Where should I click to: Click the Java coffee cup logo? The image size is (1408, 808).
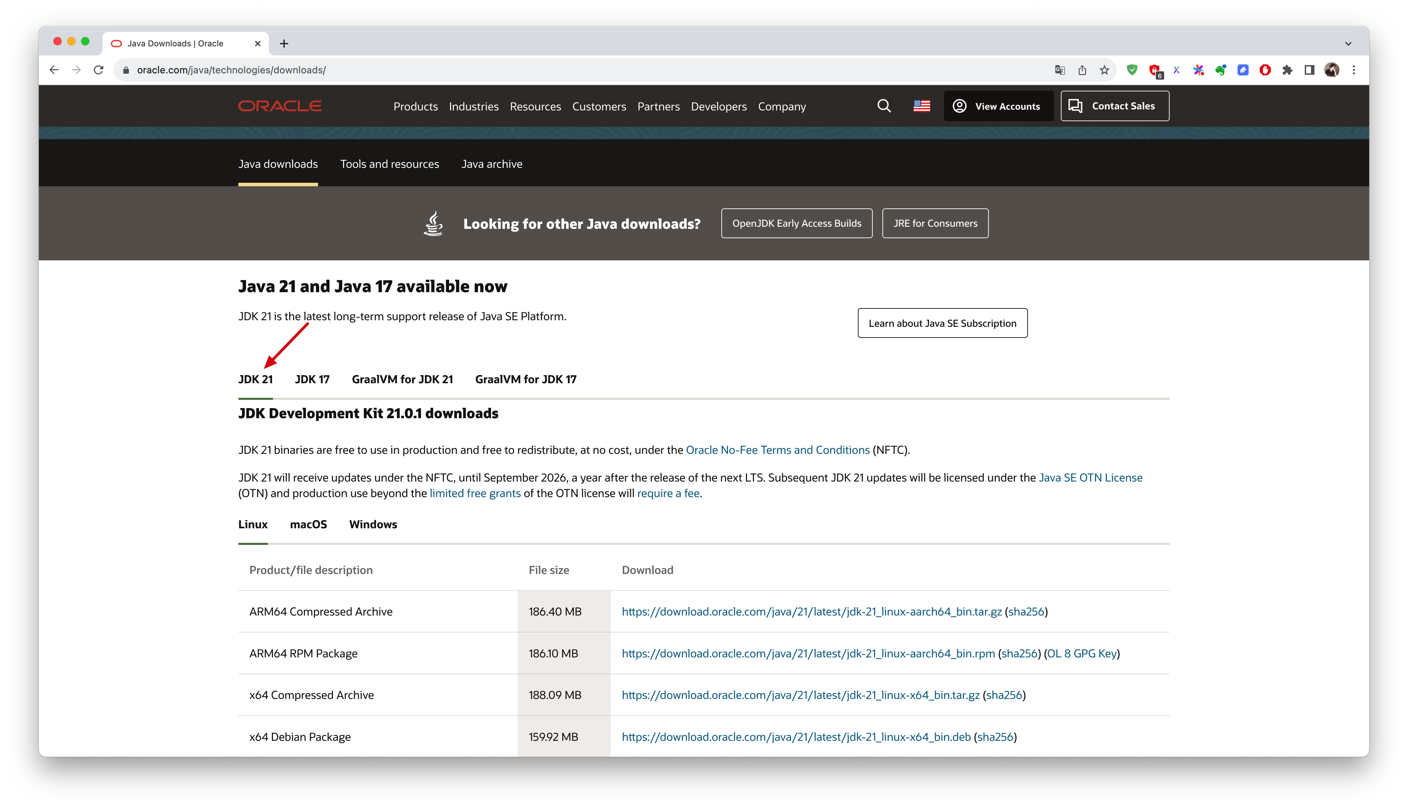coord(434,223)
